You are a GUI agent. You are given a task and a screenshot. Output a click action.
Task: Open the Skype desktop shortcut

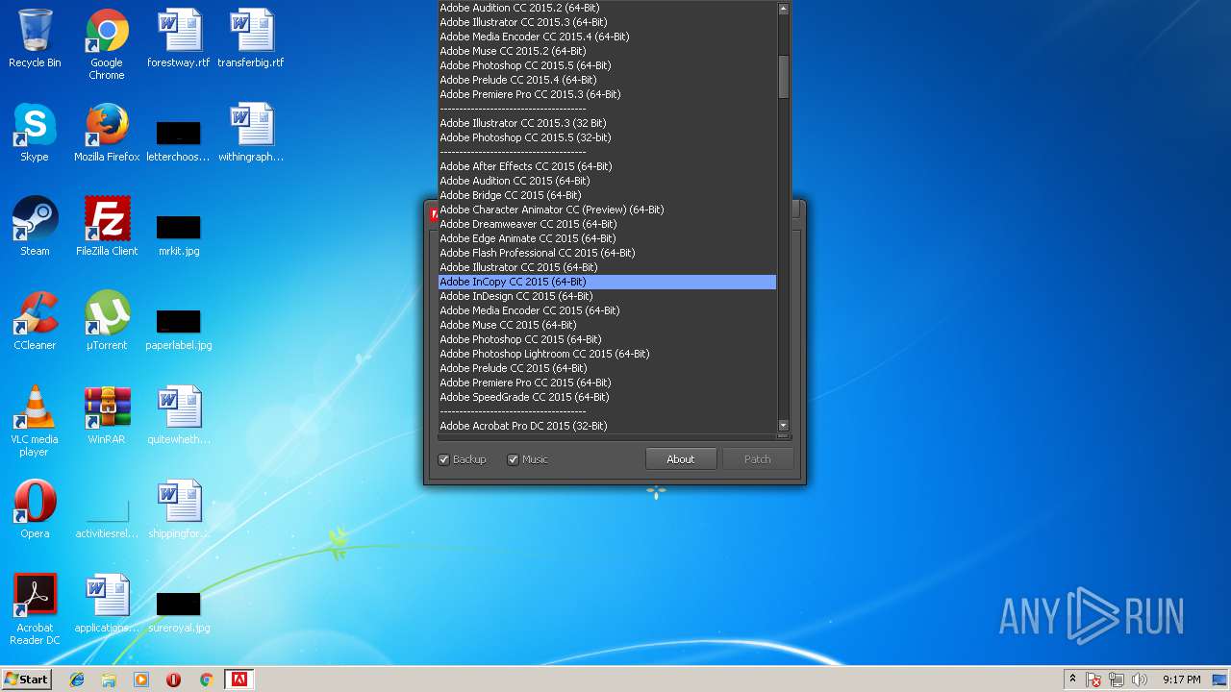pos(35,133)
